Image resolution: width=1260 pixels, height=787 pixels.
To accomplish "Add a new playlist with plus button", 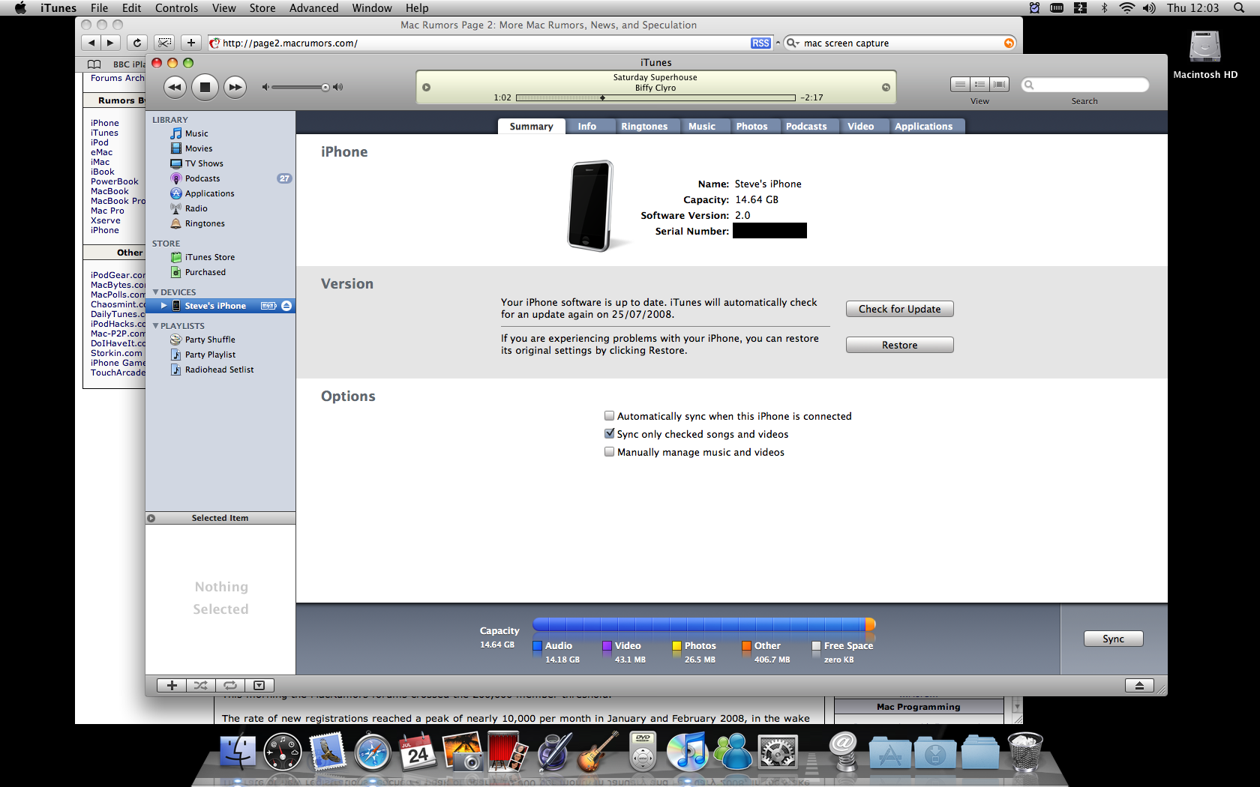I will coord(172,685).
